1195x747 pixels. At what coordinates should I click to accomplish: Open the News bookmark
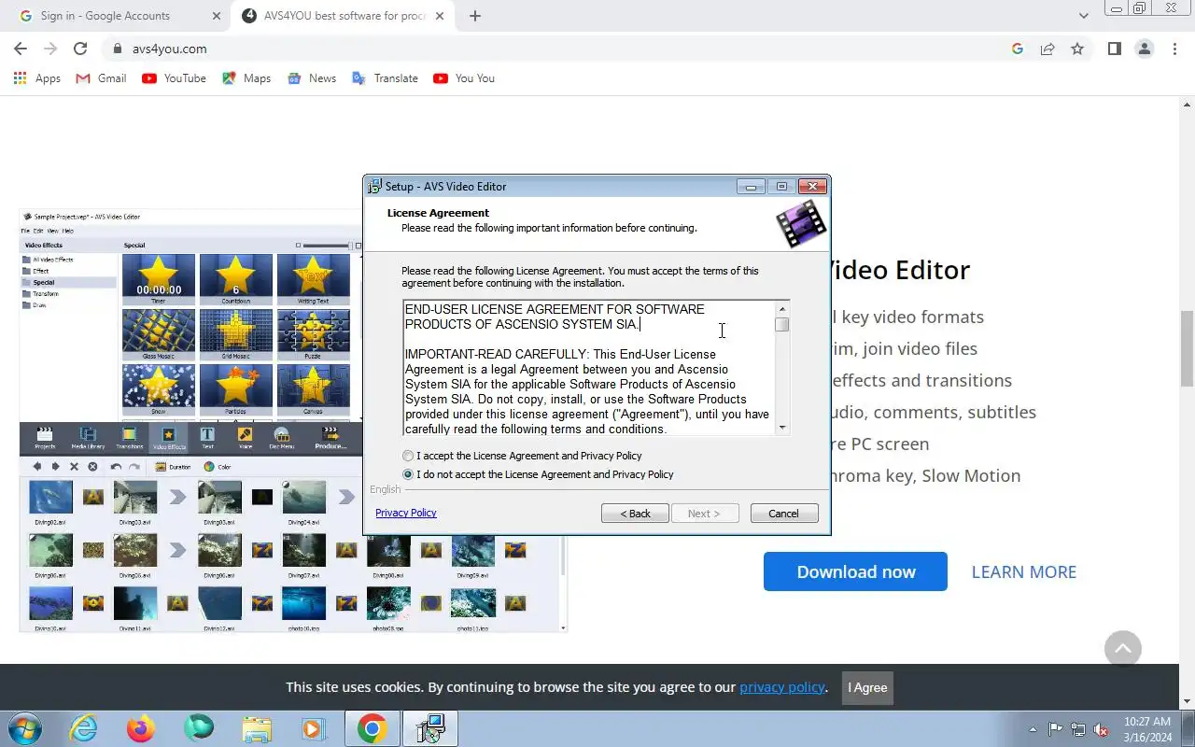(x=312, y=78)
